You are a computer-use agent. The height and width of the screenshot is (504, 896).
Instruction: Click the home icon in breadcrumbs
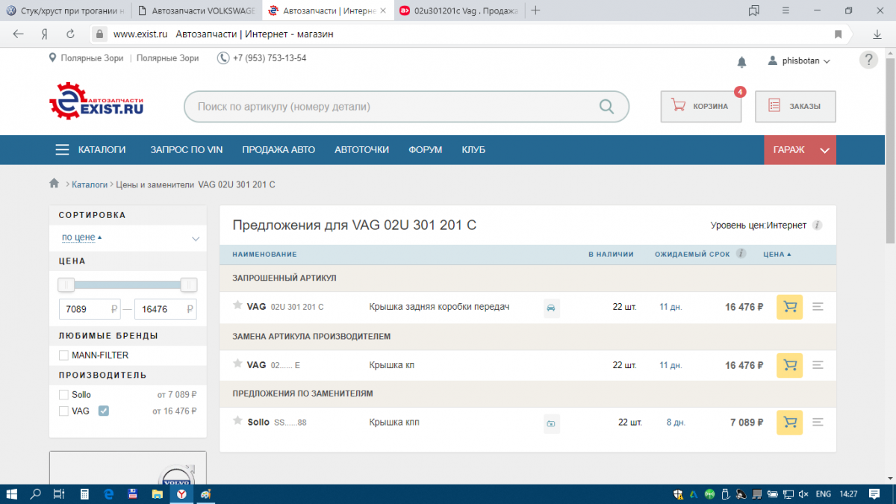click(54, 184)
